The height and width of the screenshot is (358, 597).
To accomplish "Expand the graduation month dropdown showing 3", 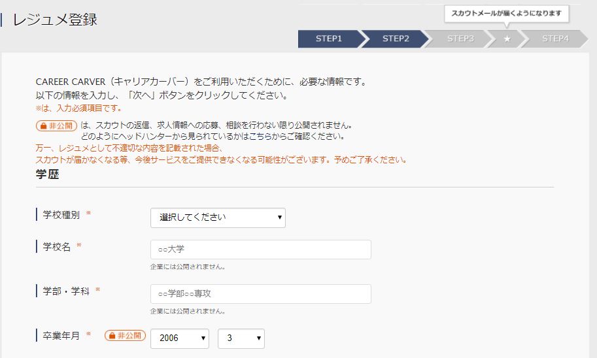I will tap(241, 338).
